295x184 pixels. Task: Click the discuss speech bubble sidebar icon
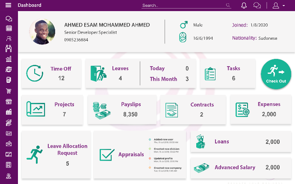click(9, 19)
